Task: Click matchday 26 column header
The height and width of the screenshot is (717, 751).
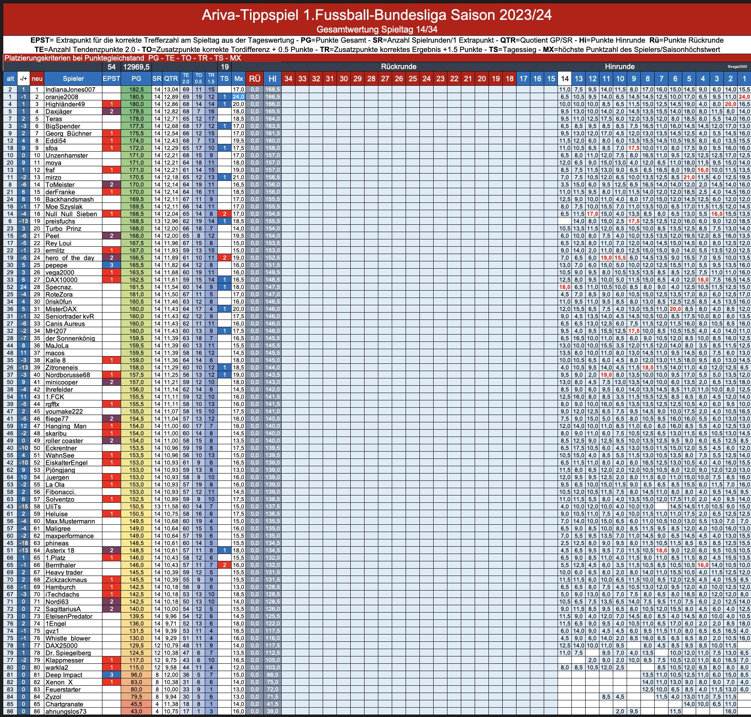Action: pos(399,79)
